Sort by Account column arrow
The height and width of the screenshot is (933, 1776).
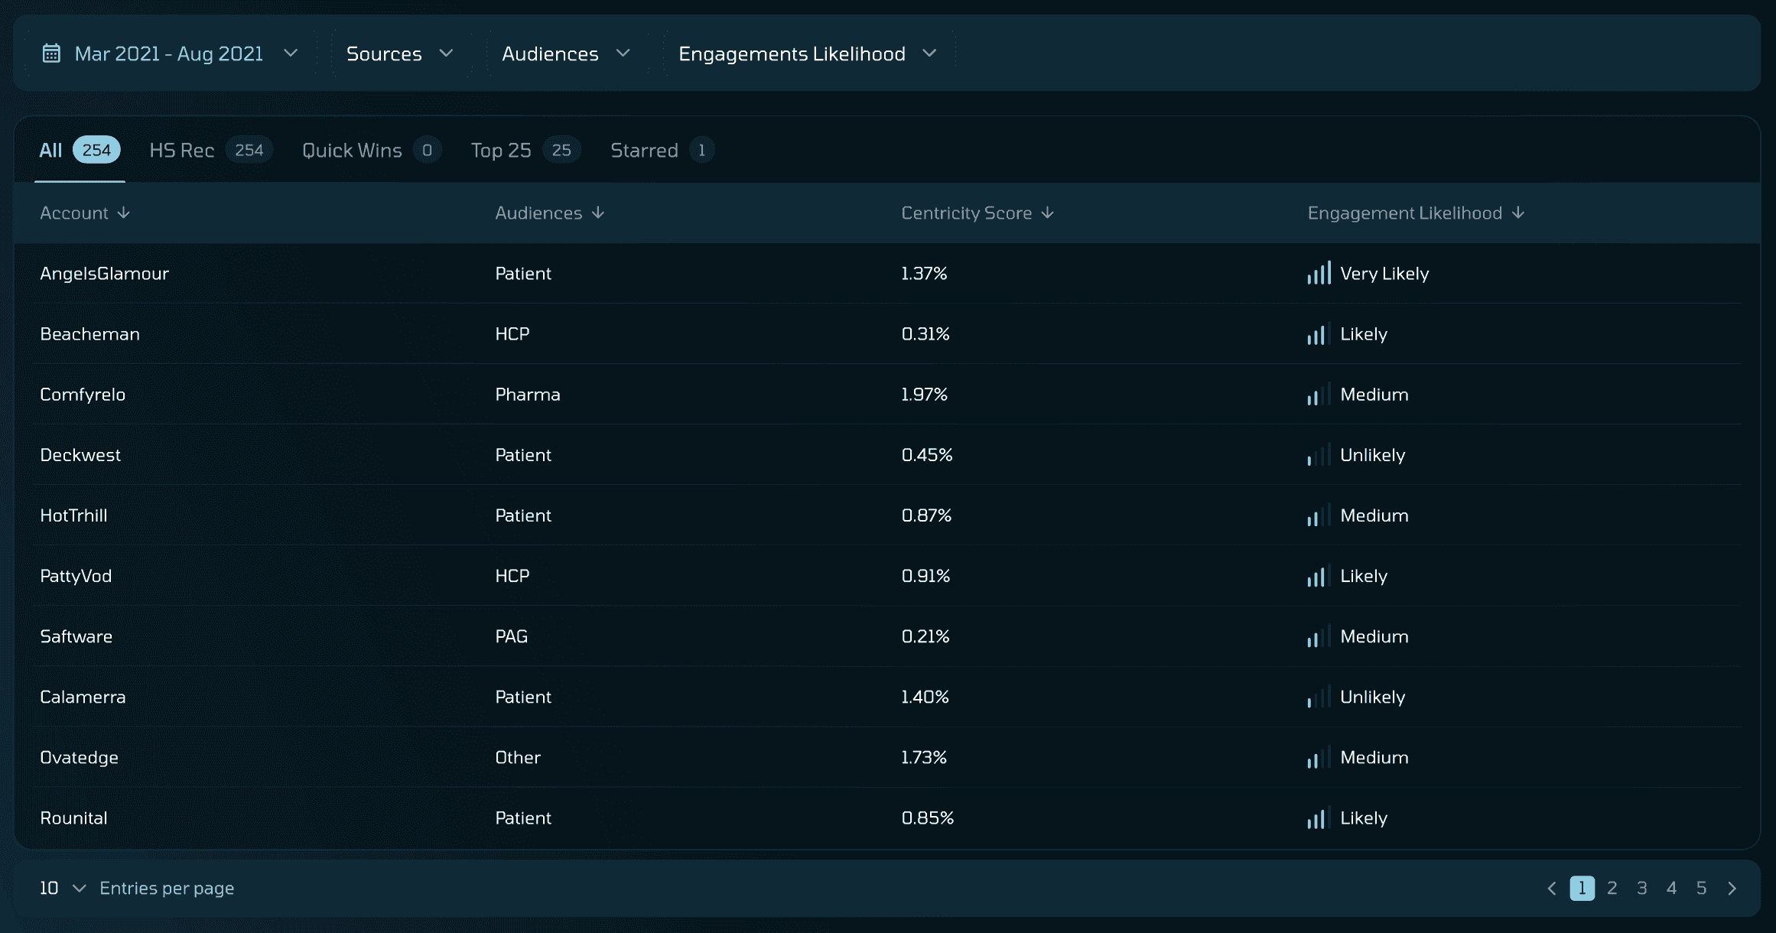click(x=123, y=213)
